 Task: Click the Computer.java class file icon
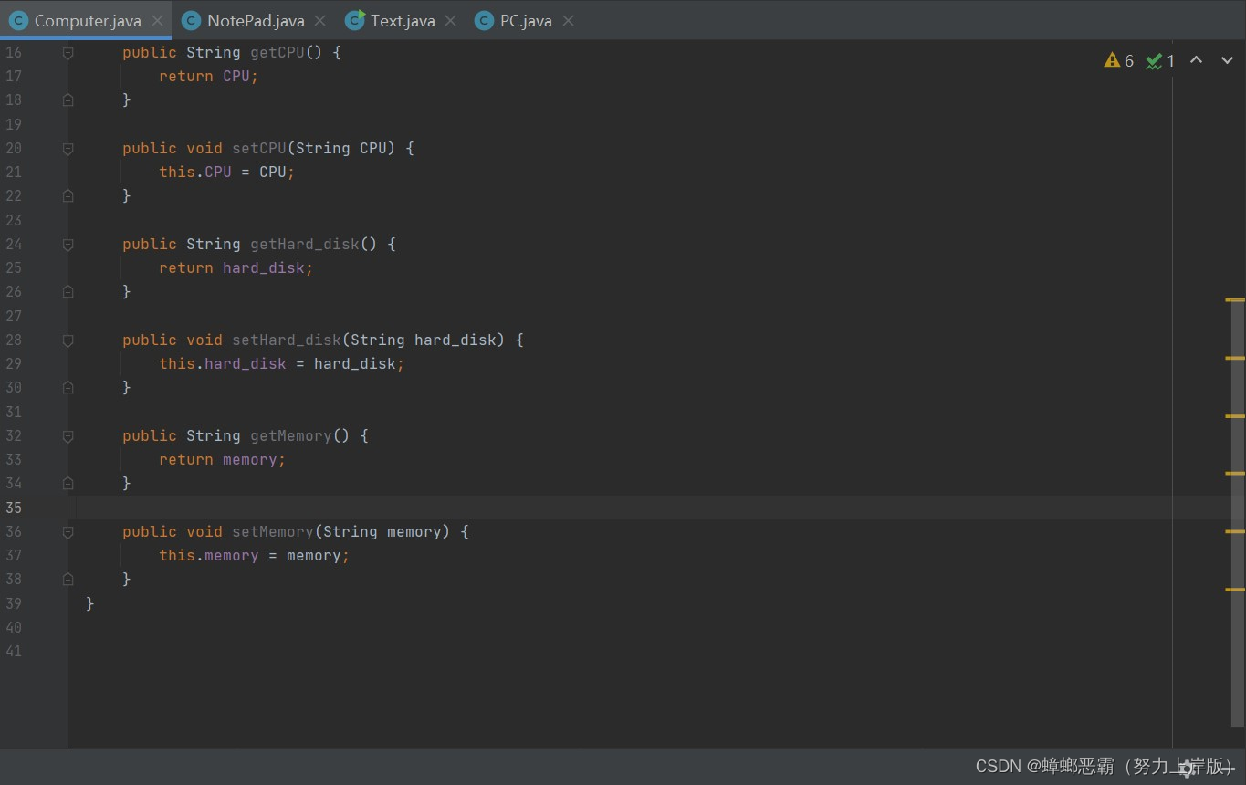18,20
